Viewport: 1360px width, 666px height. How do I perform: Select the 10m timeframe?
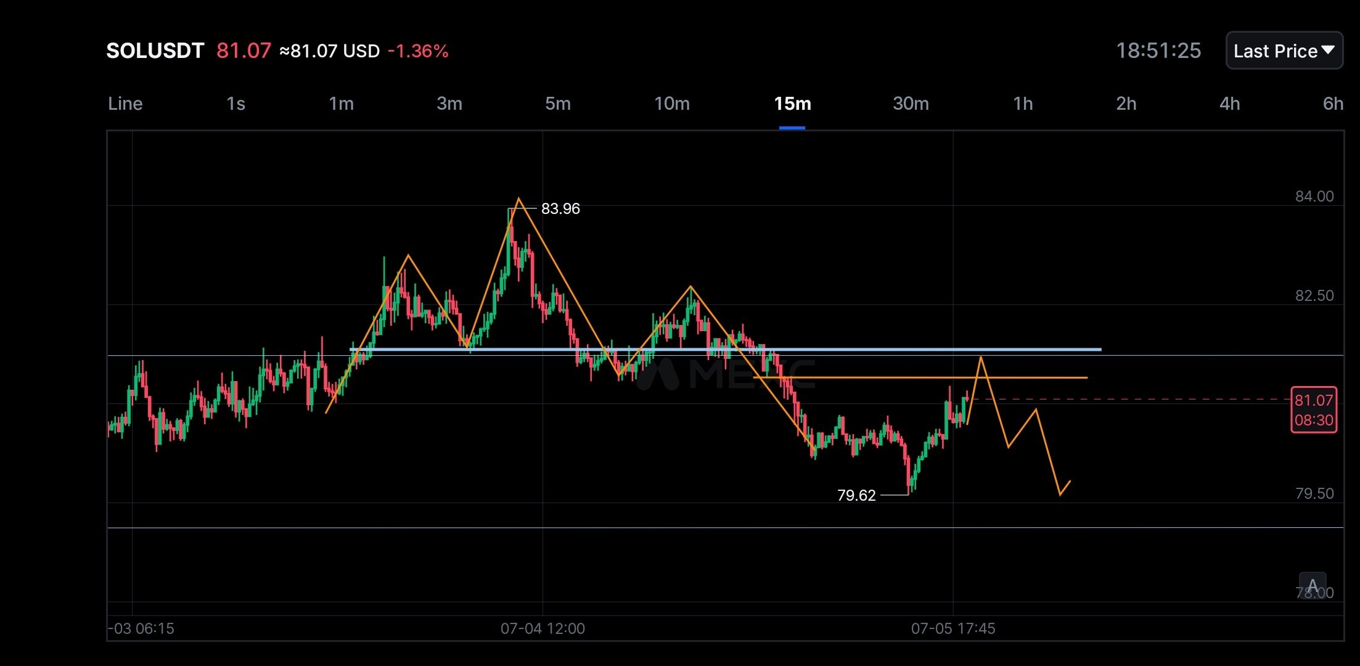pyautogui.click(x=672, y=104)
